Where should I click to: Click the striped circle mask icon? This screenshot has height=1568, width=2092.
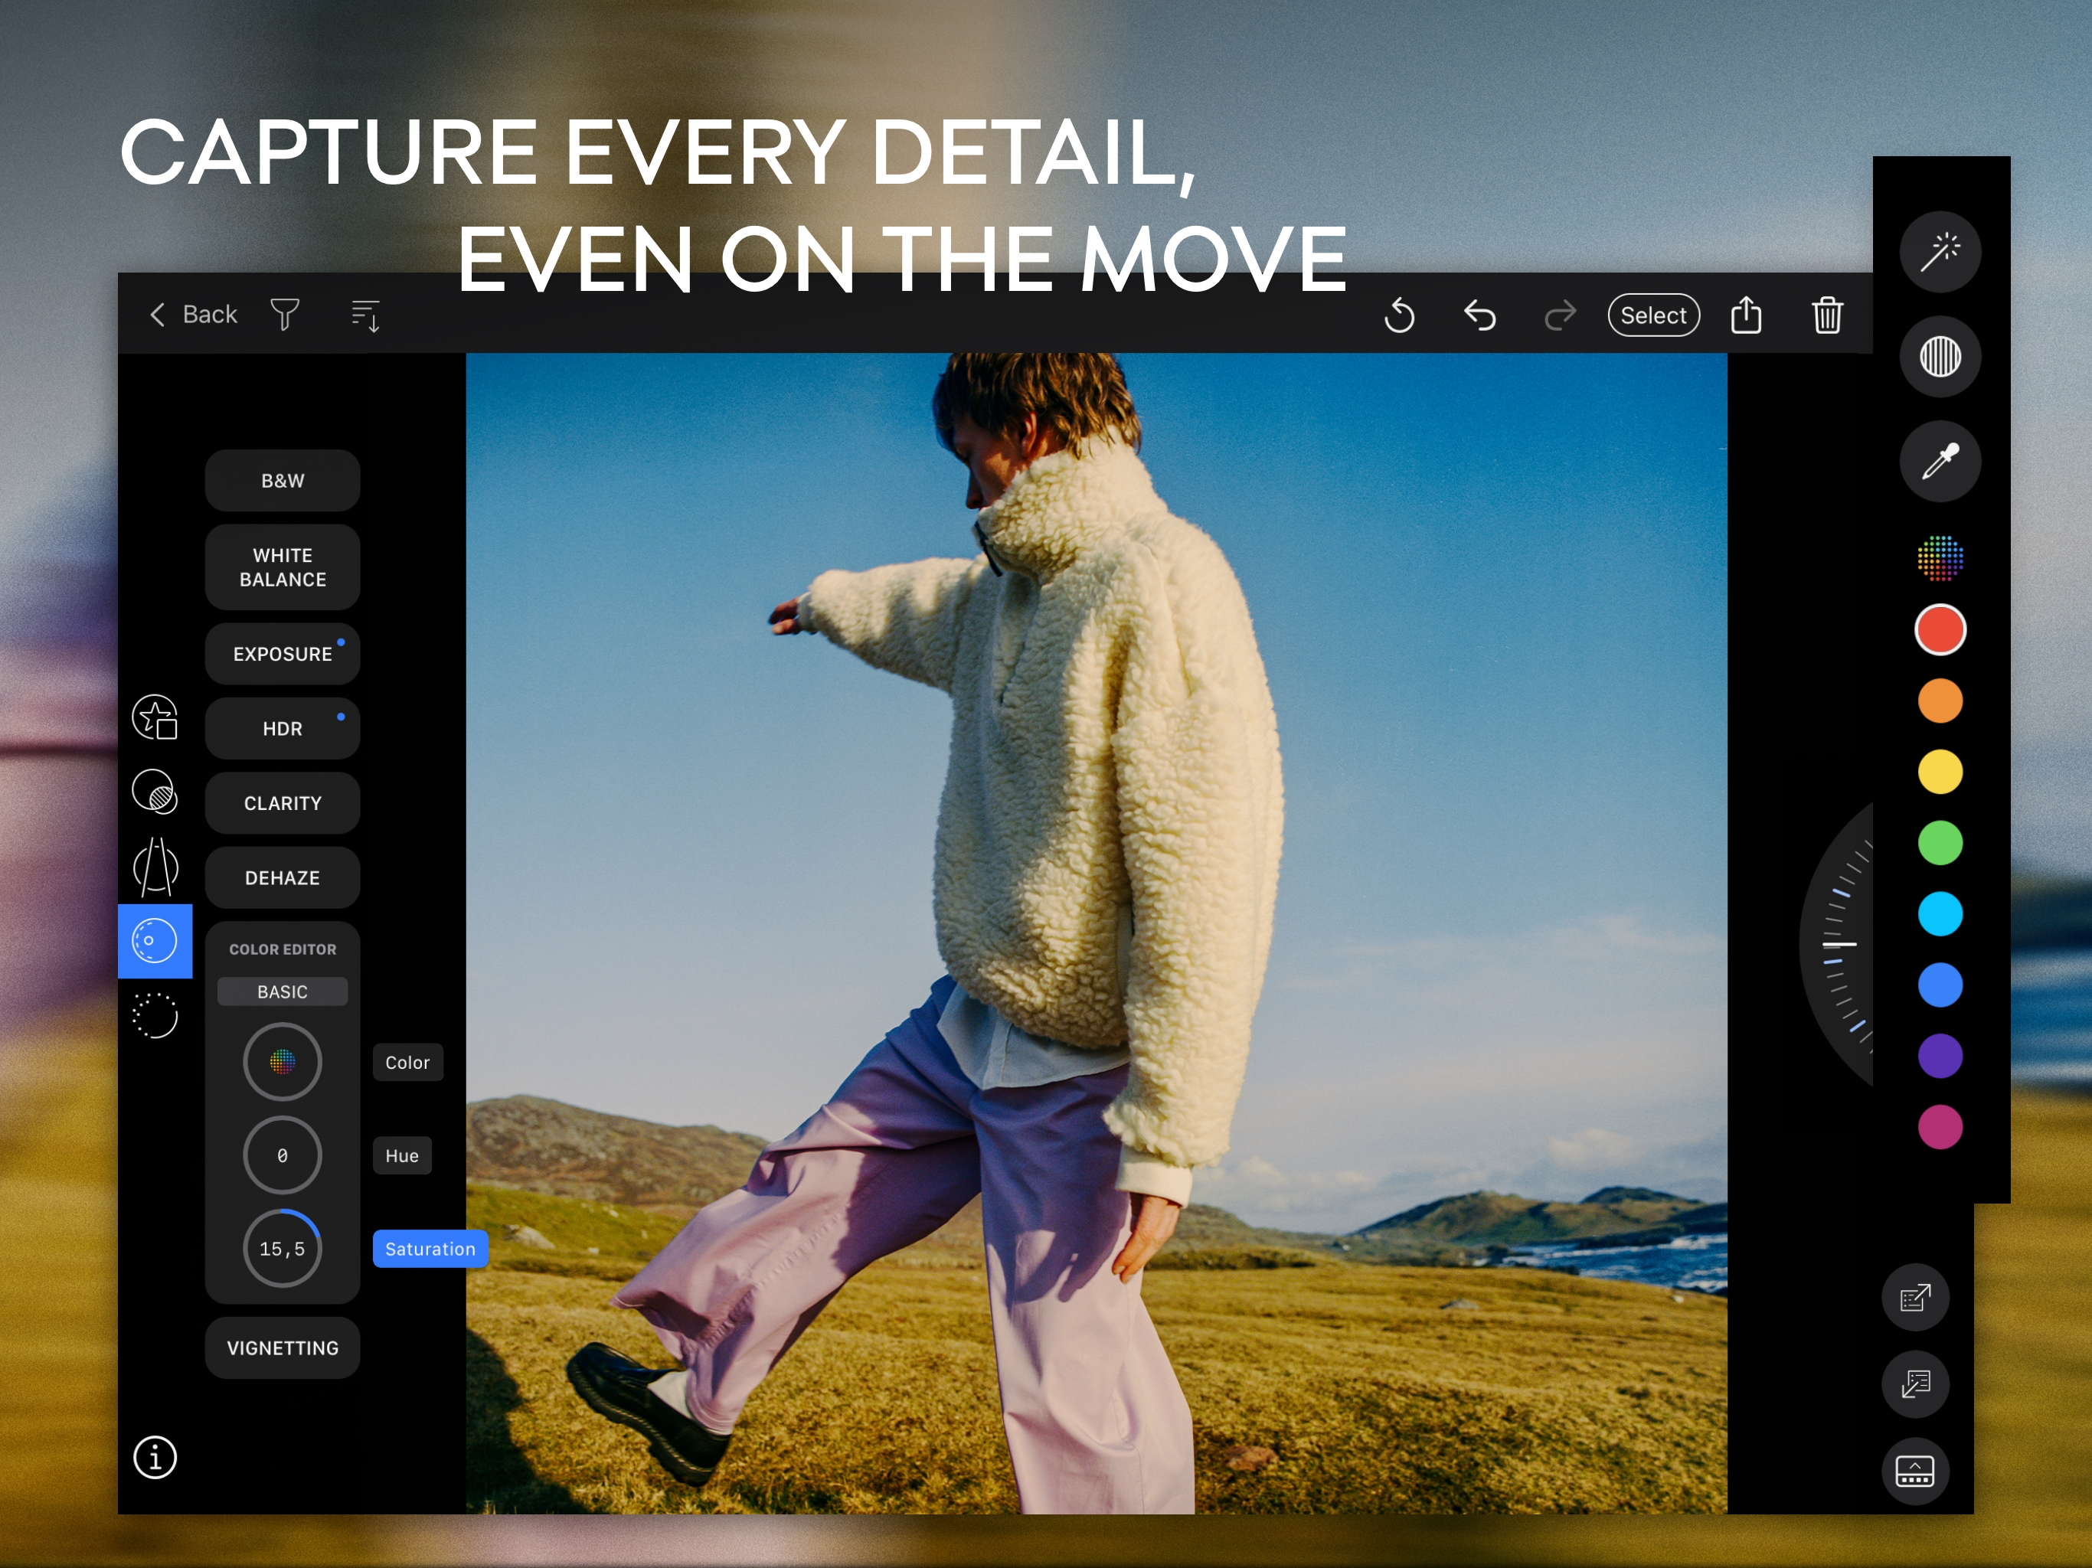point(1940,357)
